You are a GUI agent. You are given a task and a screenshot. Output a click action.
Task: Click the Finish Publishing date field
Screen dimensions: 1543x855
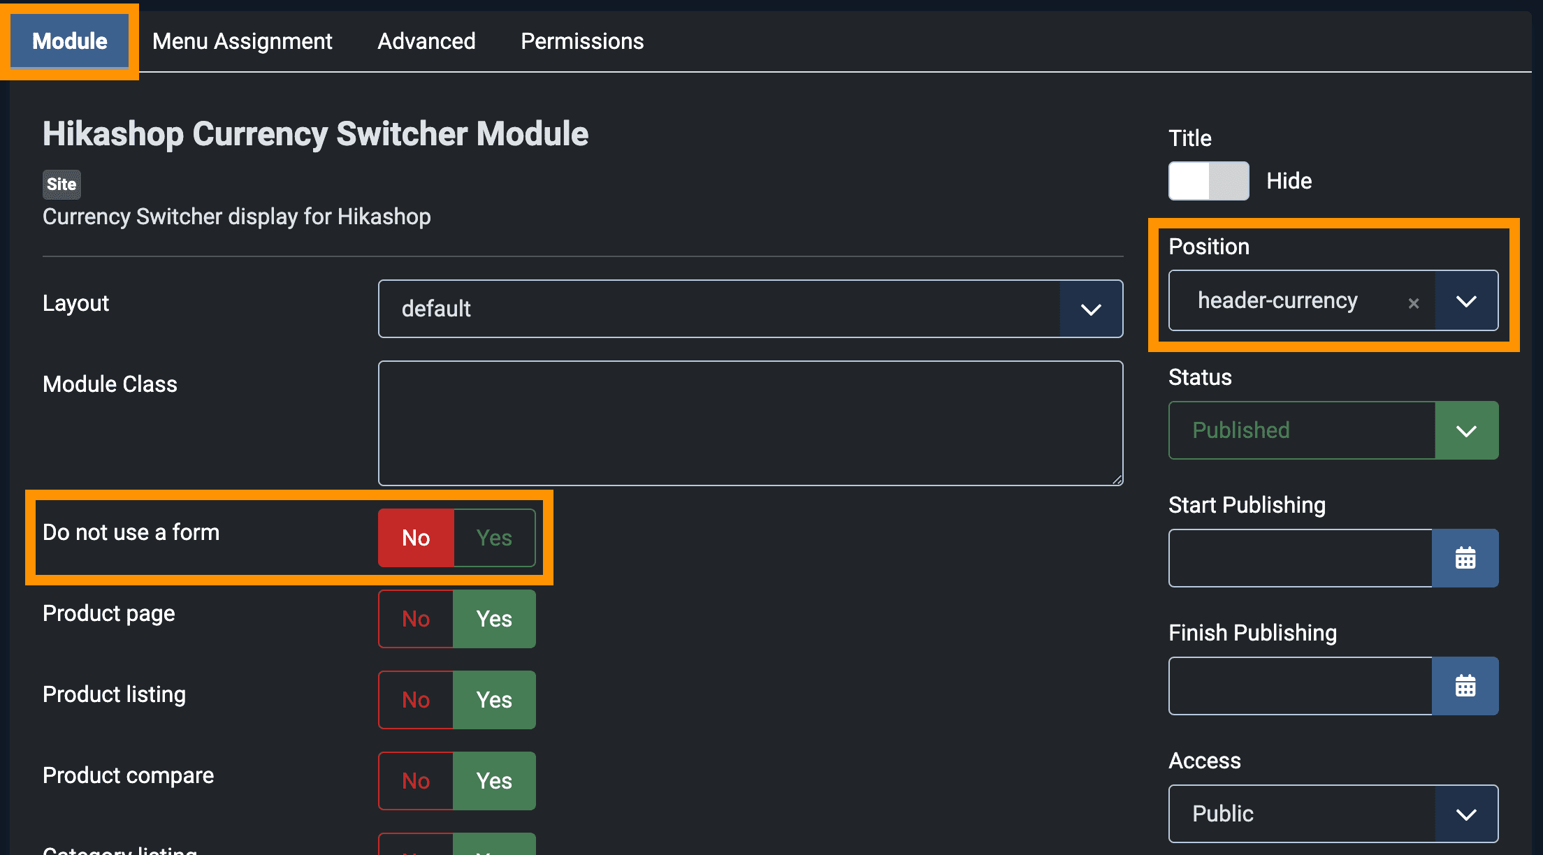point(1300,686)
